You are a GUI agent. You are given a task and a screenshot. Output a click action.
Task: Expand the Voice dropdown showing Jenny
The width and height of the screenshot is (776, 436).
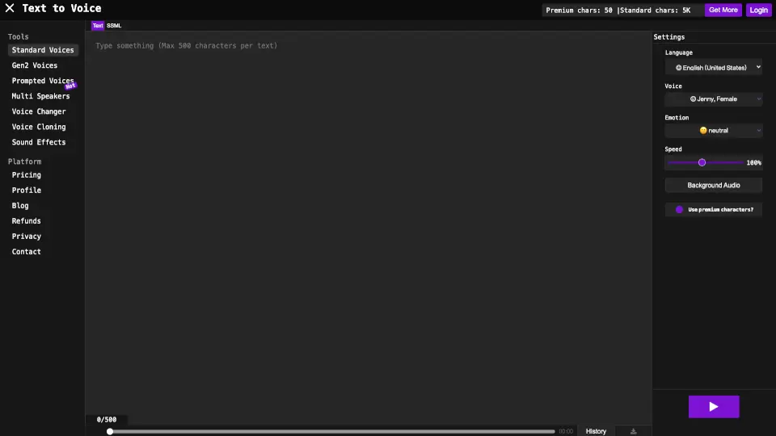(x=713, y=99)
